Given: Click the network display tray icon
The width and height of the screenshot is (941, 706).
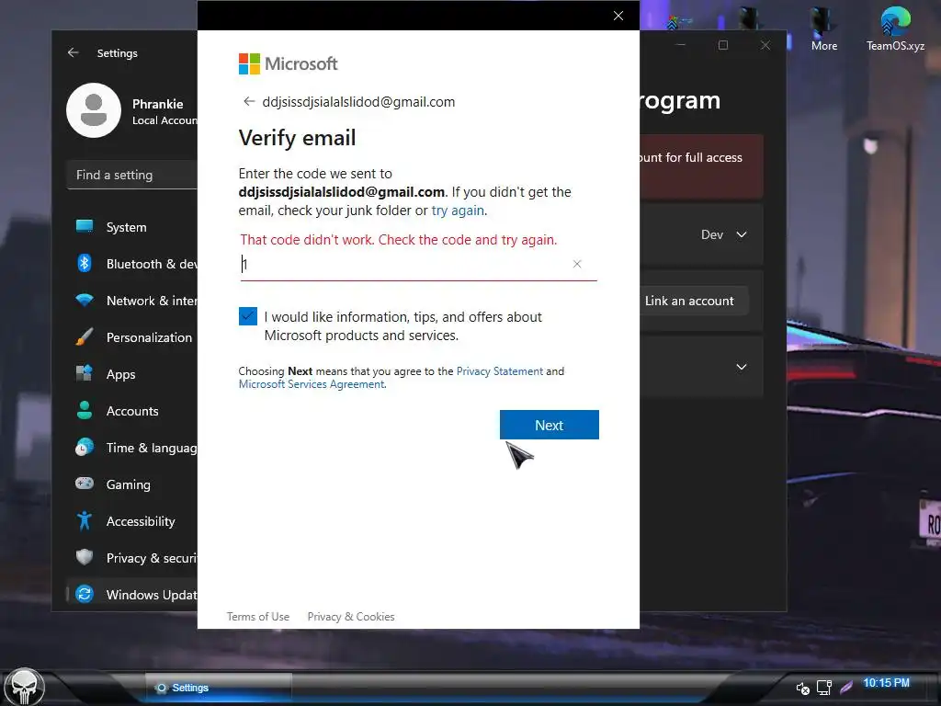Looking at the screenshot, I should [x=824, y=688].
